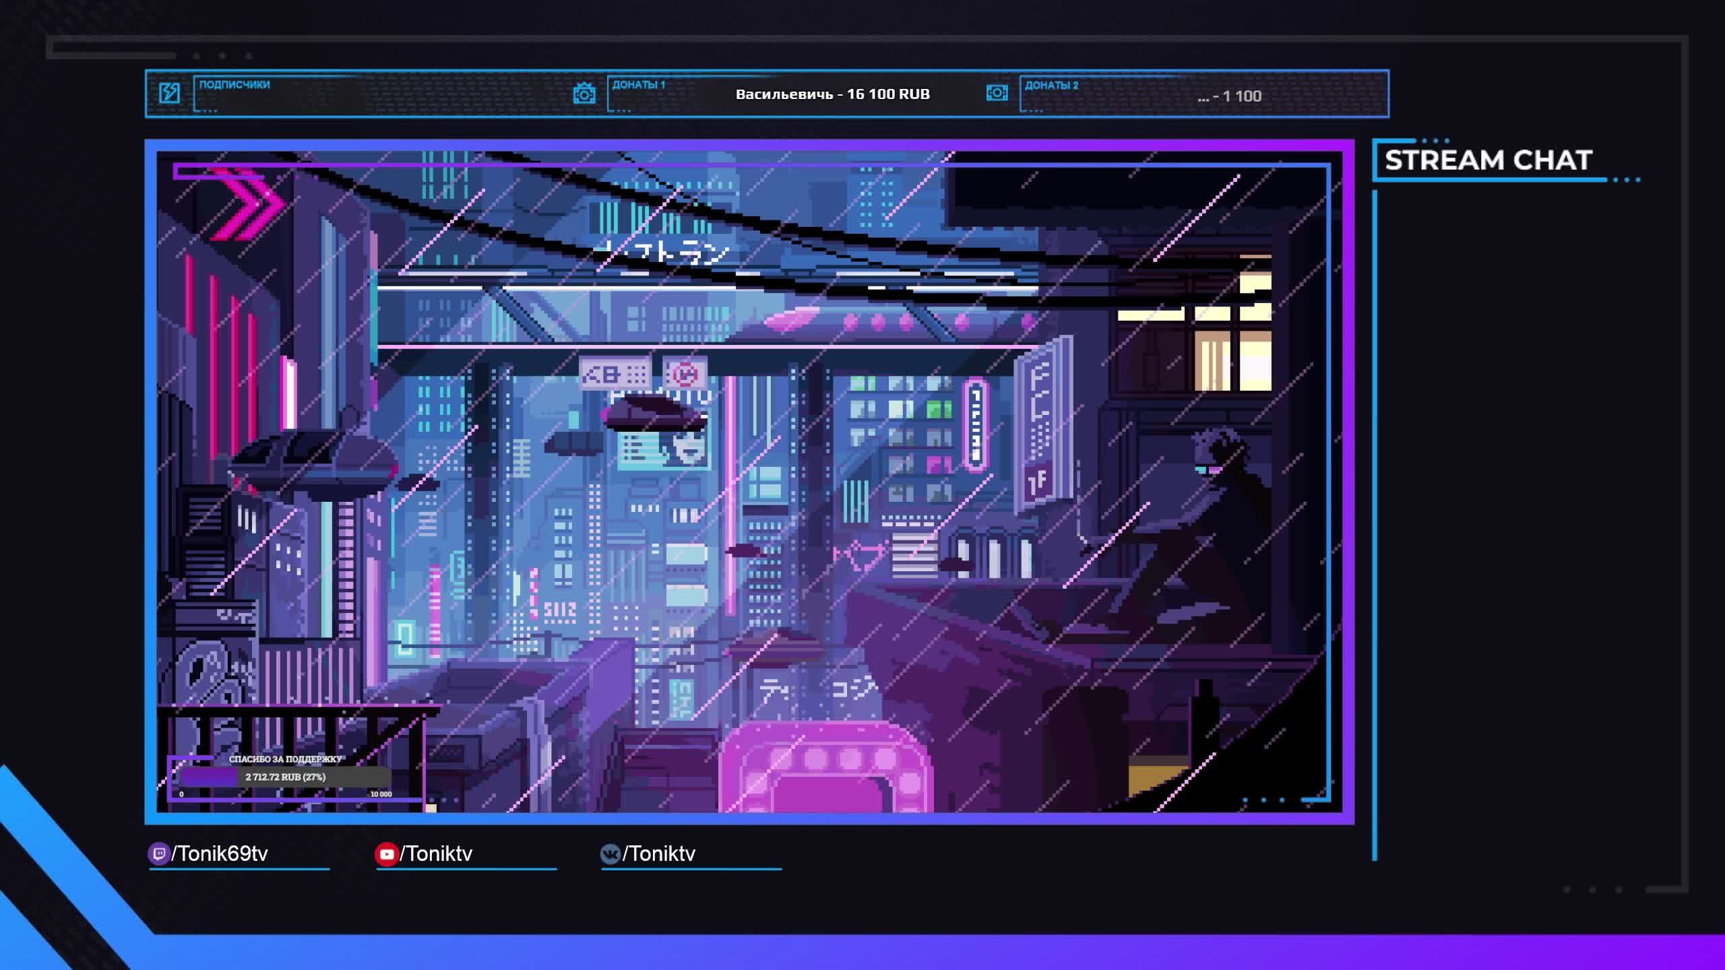Click the STREAM CHAT header
1725x970 pixels.
click(x=1488, y=160)
